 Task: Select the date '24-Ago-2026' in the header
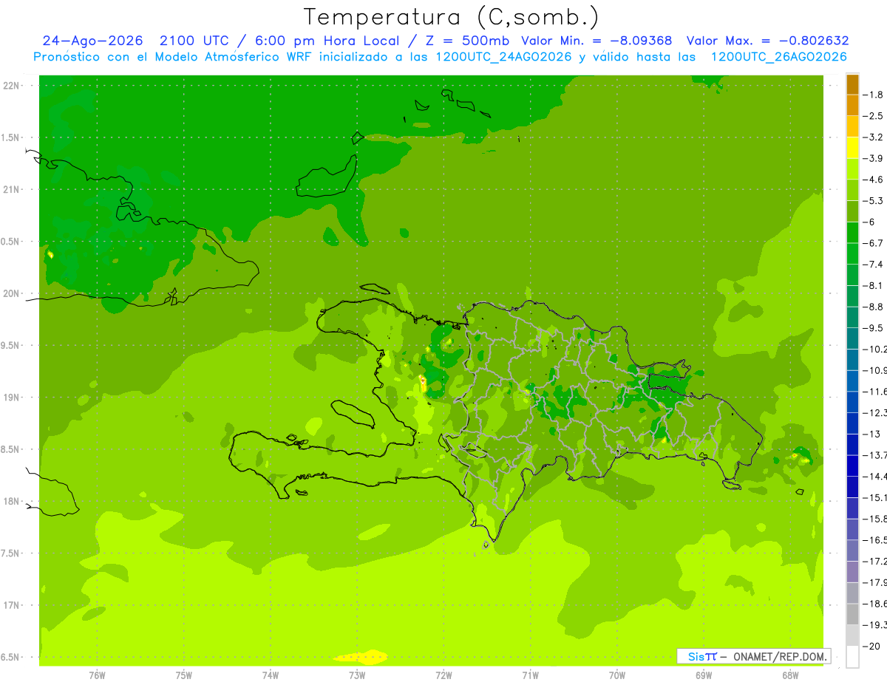pos(92,41)
